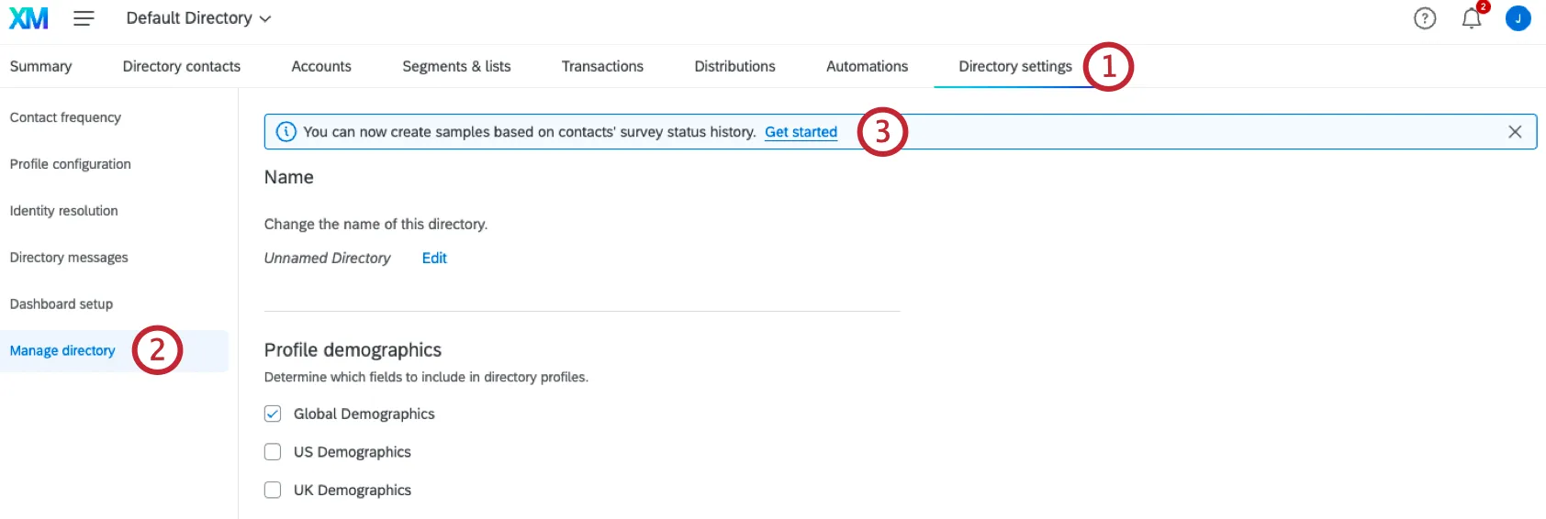The height and width of the screenshot is (519, 1546).
Task: Open the Segments & lists tab
Action: [456, 66]
